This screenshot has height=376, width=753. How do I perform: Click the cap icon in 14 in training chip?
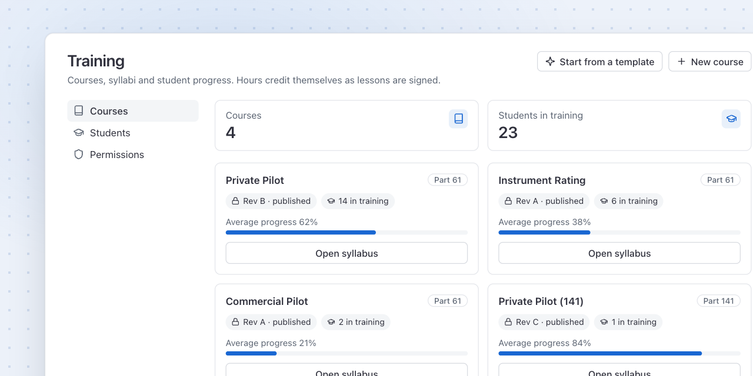pos(331,201)
